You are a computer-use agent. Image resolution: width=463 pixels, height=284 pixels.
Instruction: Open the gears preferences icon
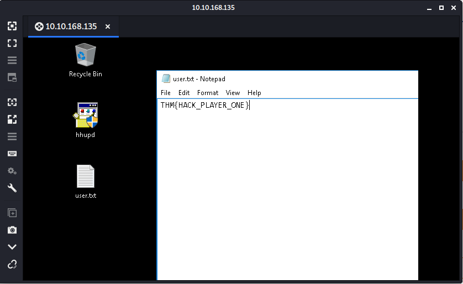pyautogui.click(x=12, y=171)
